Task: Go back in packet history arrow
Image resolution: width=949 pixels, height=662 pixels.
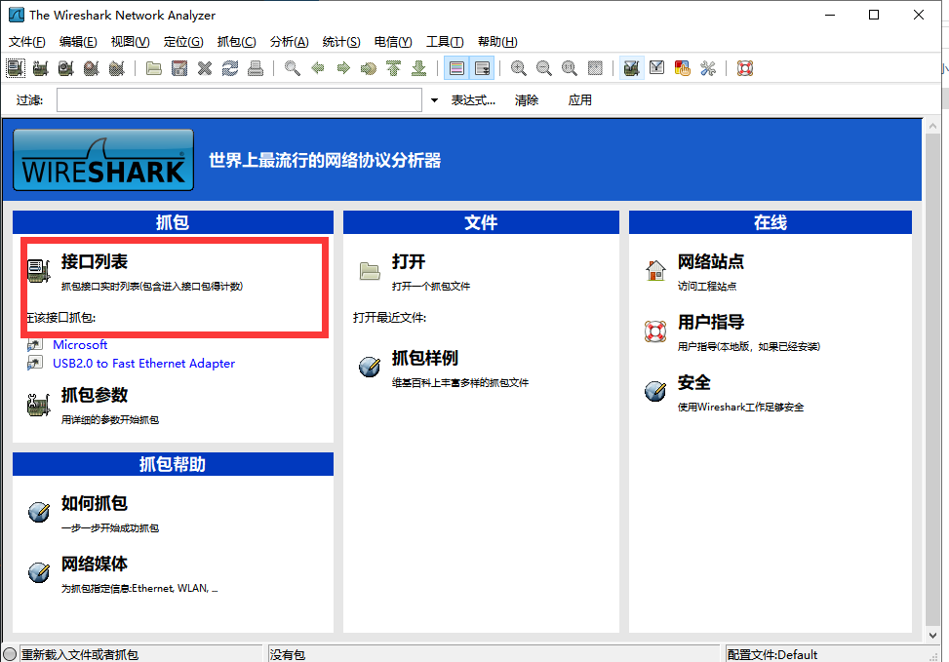Action: pyautogui.click(x=318, y=68)
